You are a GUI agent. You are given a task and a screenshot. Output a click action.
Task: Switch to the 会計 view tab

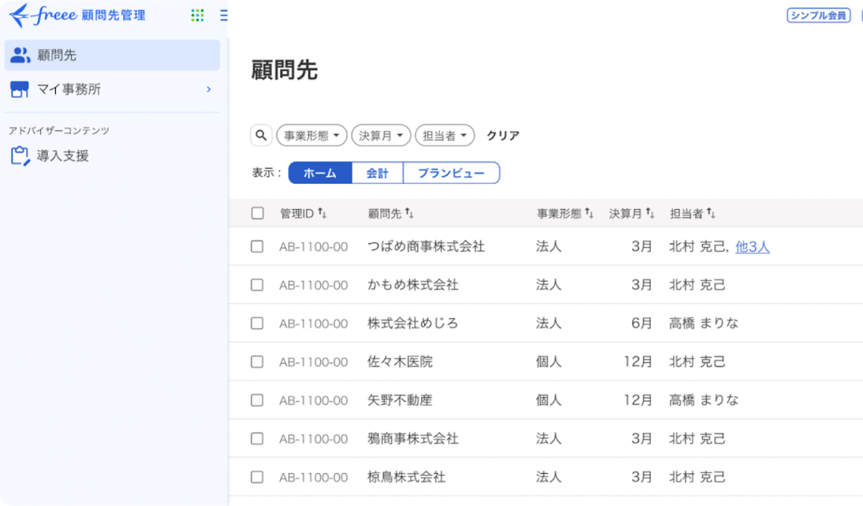pyautogui.click(x=378, y=173)
